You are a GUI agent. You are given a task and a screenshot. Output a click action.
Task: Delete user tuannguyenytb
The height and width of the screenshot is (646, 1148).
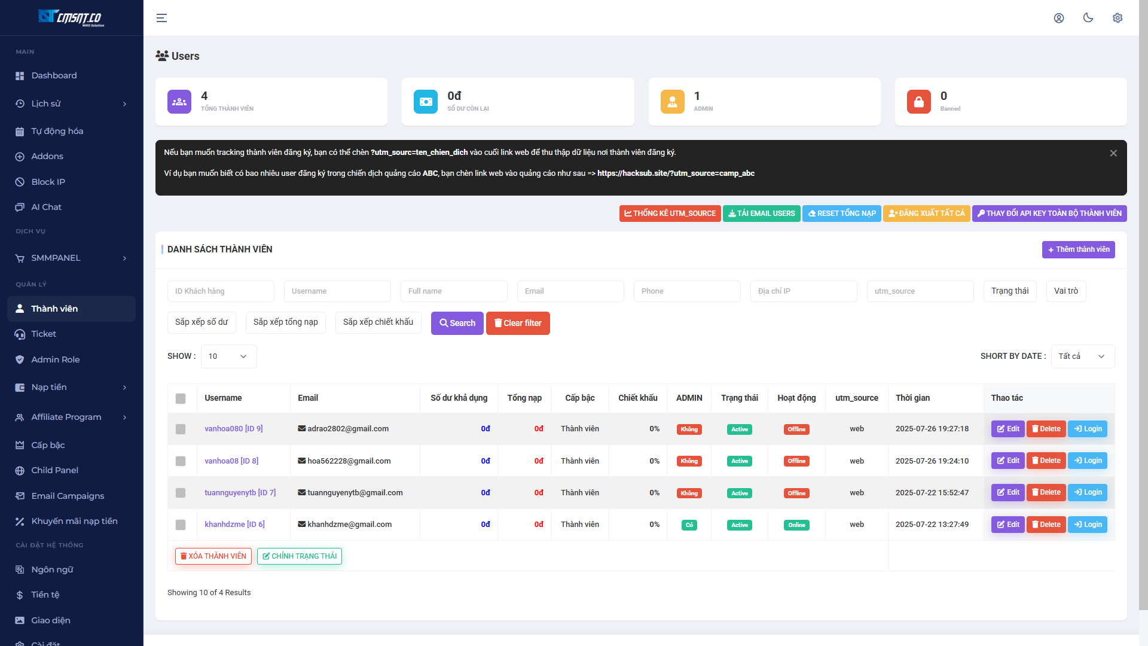(1046, 493)
